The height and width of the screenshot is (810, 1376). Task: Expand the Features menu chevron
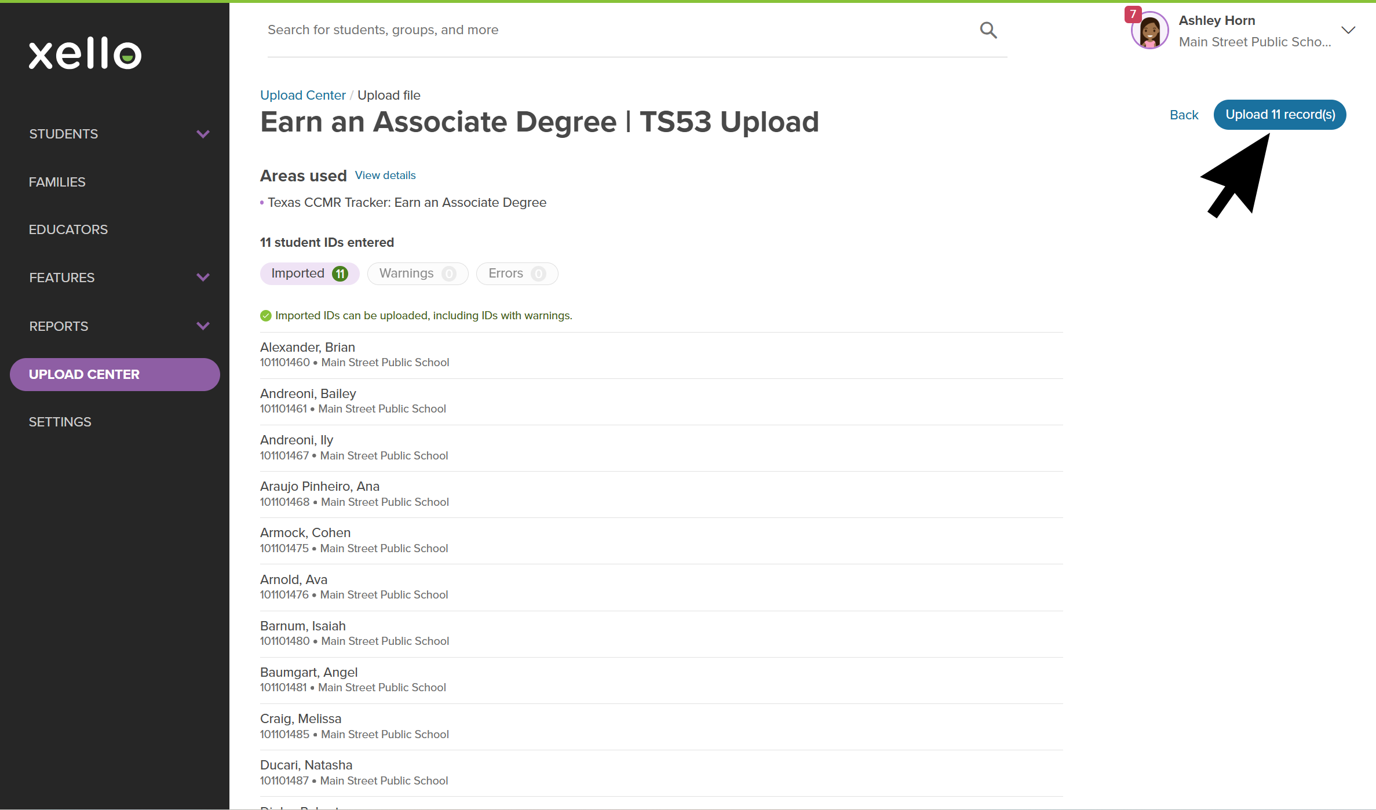pos(203,278)
